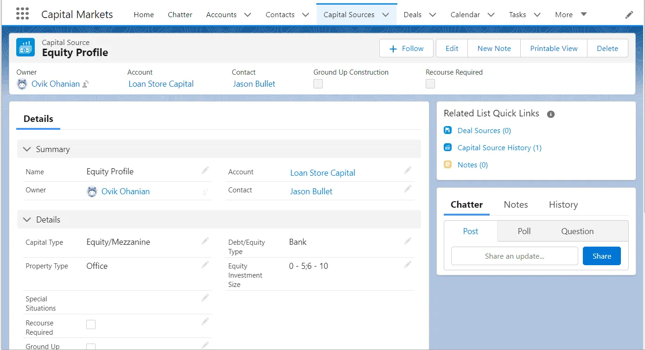This screenshot has height=350, width=645.
Task: Edit Capital Type using pencil icon
Action: point(205,241)
